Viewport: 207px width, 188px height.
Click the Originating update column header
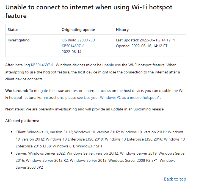[78, 30]
